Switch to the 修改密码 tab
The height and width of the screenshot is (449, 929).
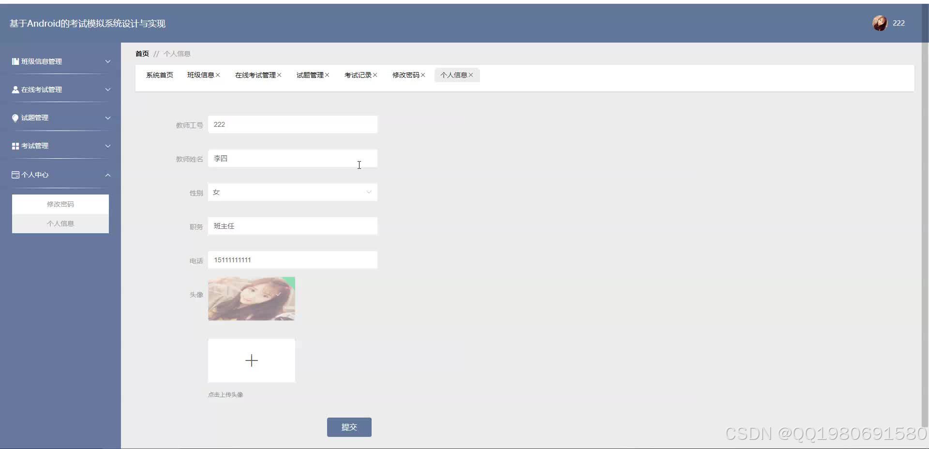coord(405,75)
